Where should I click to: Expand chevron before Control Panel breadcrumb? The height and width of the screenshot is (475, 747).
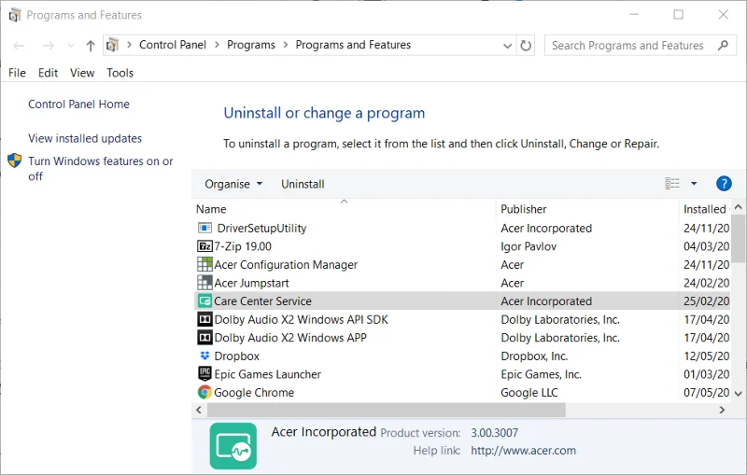[x=129, y=45]
